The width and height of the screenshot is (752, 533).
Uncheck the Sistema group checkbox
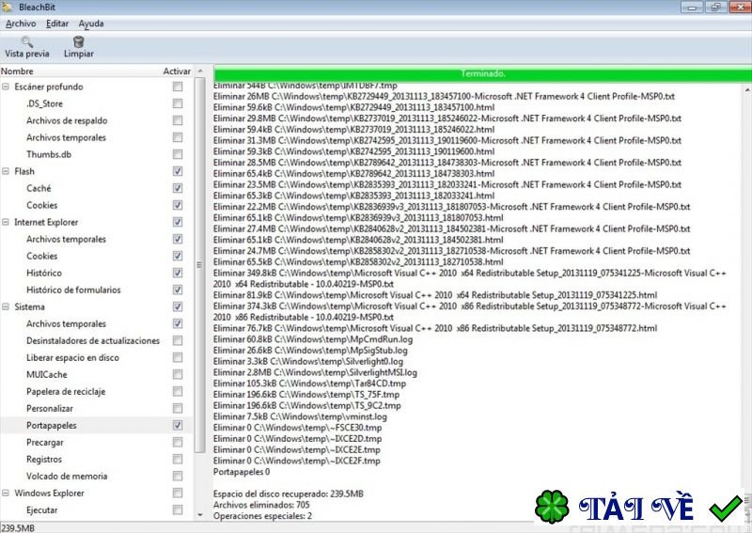[178, 306]
